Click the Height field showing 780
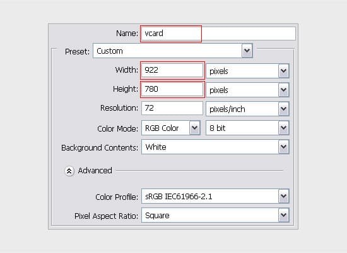Image resolution: width=347 pixels, height=253 pixels. tap(172, 89)
